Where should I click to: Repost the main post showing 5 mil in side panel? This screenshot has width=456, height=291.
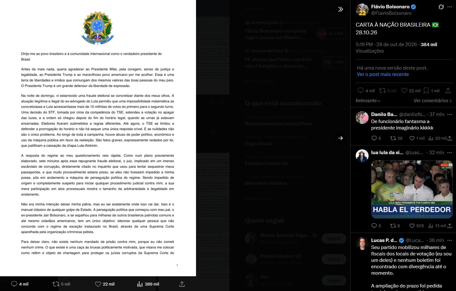[388, 91]
